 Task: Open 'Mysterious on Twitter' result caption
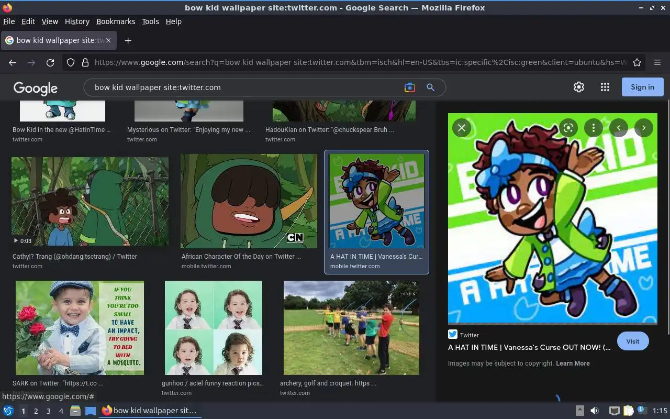pos(188,129)
